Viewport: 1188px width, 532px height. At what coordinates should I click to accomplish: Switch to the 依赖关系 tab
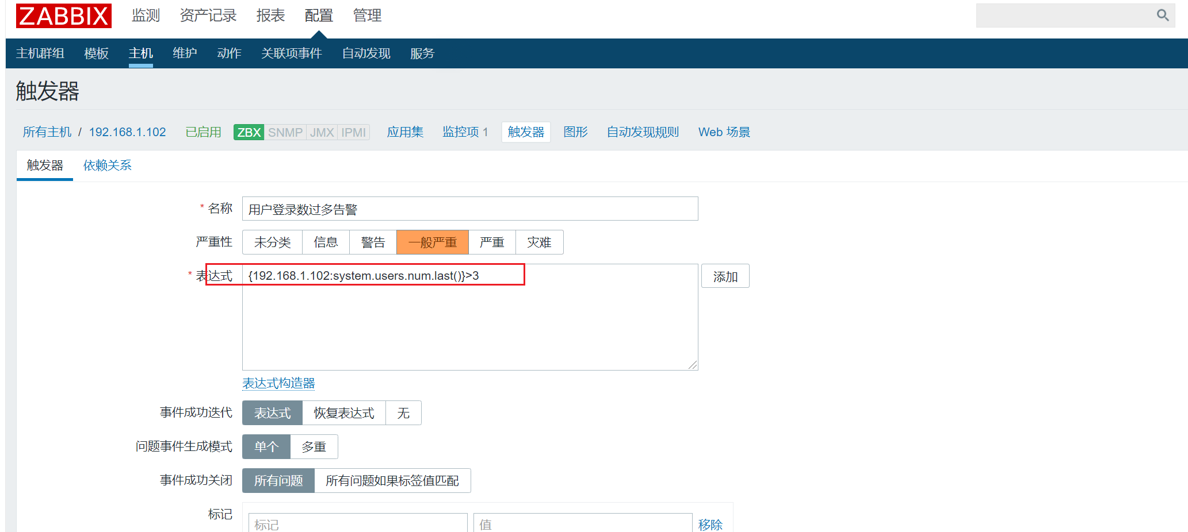click(x=108, y=165)
